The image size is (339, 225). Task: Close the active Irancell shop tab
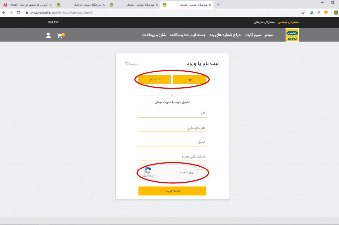(x=210, y=5)
